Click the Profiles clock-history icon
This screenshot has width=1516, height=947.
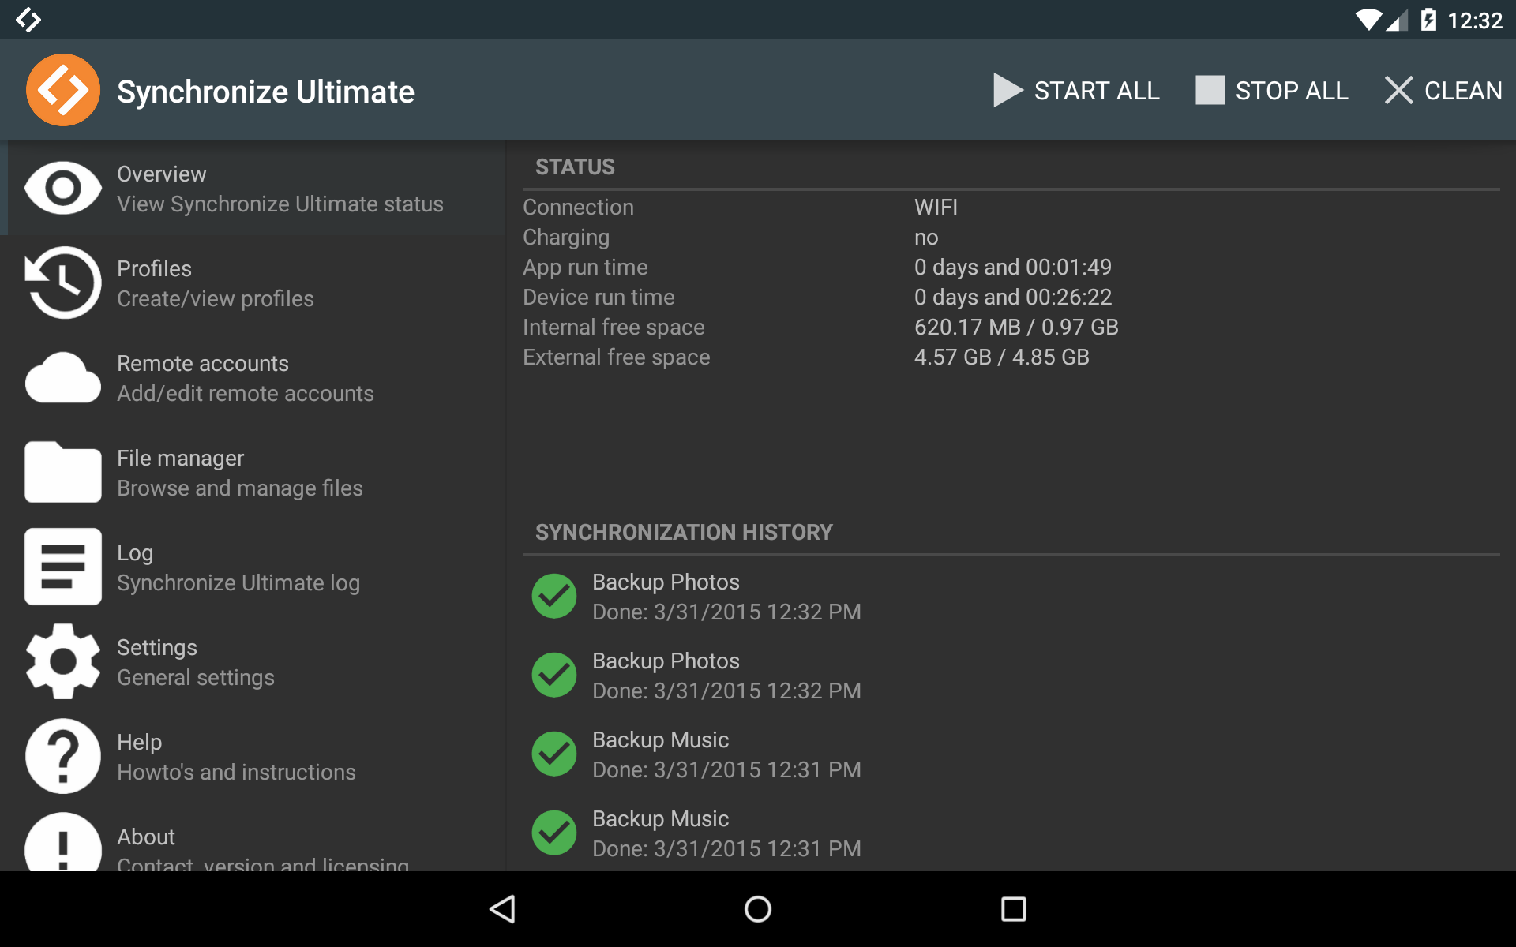63,283
